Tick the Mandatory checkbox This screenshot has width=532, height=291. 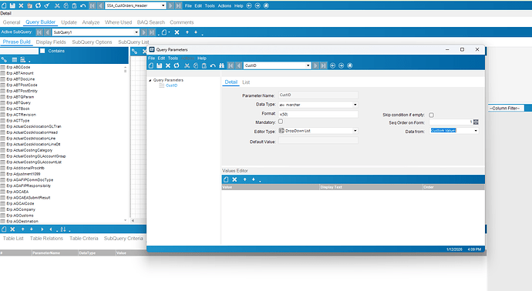[x=281, y=122]
